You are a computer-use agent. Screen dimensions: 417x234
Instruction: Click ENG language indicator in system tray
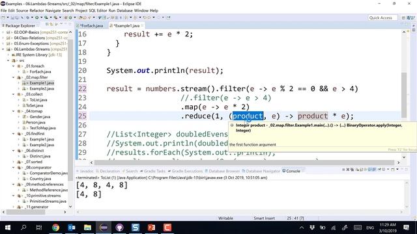pyautogui.click(x=370, y=227)
